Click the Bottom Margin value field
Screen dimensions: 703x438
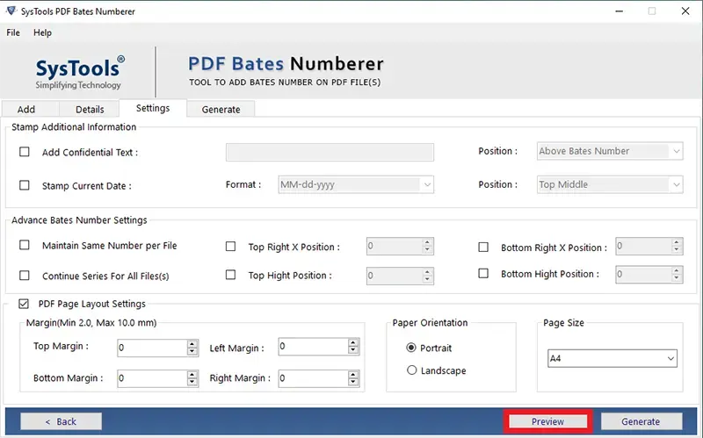click(152, 378)
